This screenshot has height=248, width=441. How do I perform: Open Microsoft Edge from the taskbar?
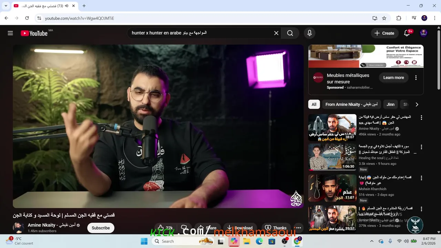(x=259, y=241)
